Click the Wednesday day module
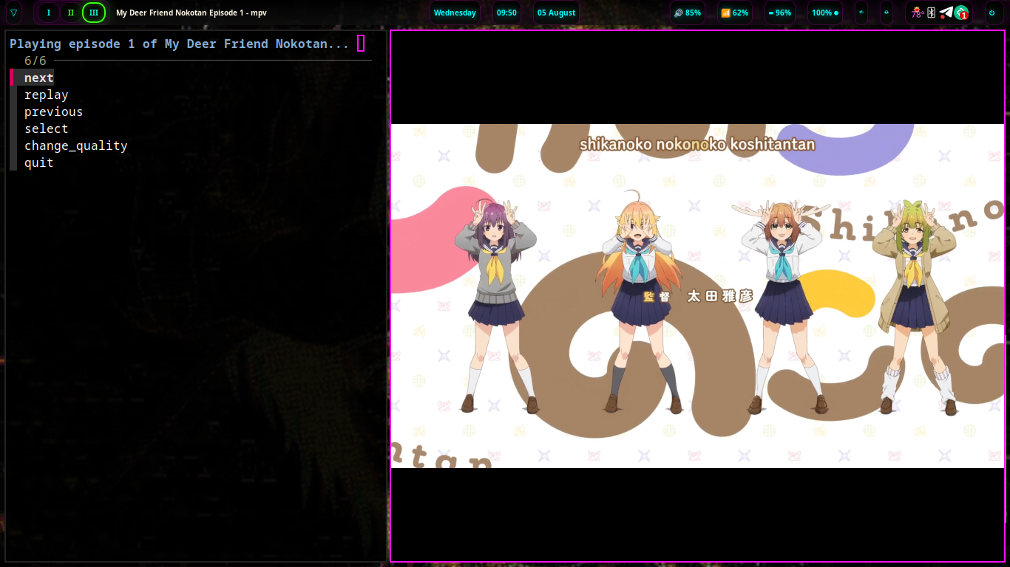The width and height of the screenshot is (1010, 567). [x=455, y=13]
